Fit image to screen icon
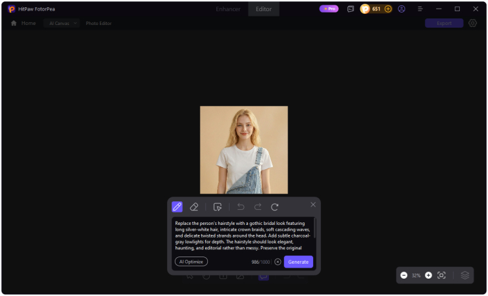The image size is (488, 296). (x=441, y=275)
